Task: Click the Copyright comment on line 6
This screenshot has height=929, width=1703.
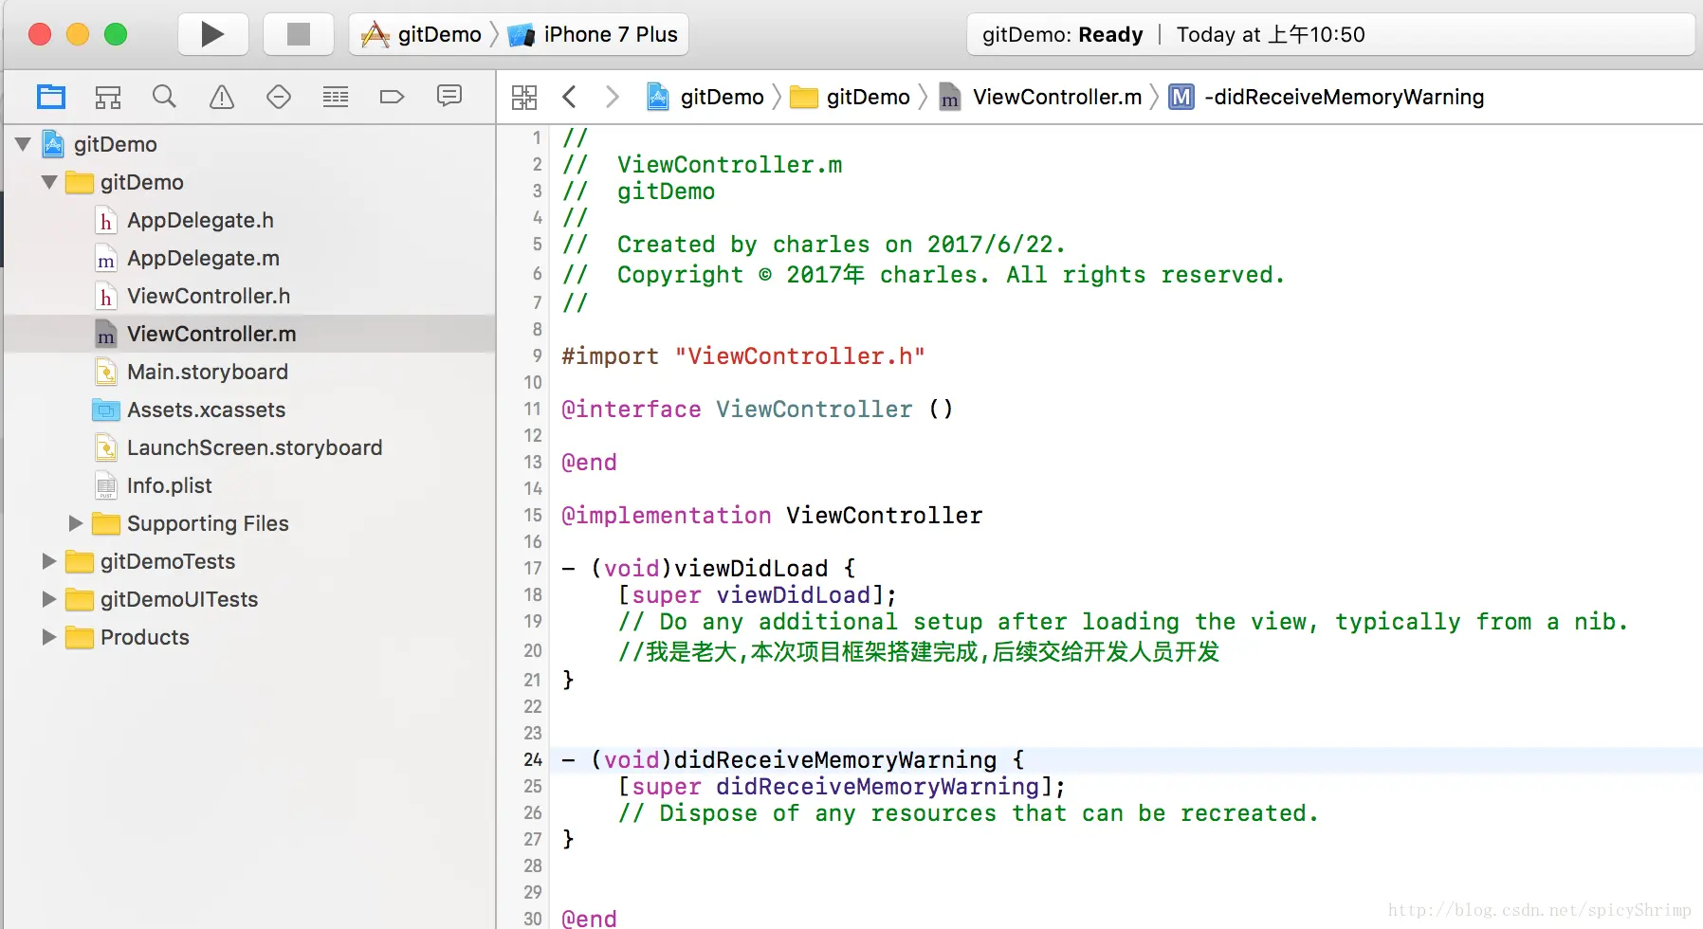Action: pyautogui.click(x=925, y=275)
